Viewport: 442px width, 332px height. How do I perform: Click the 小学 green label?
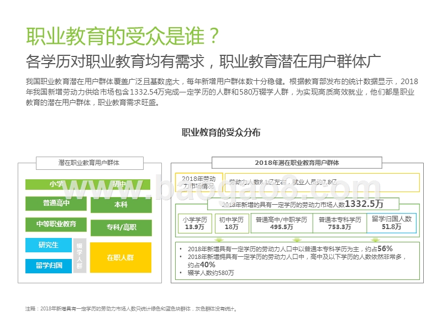(56, 184)
